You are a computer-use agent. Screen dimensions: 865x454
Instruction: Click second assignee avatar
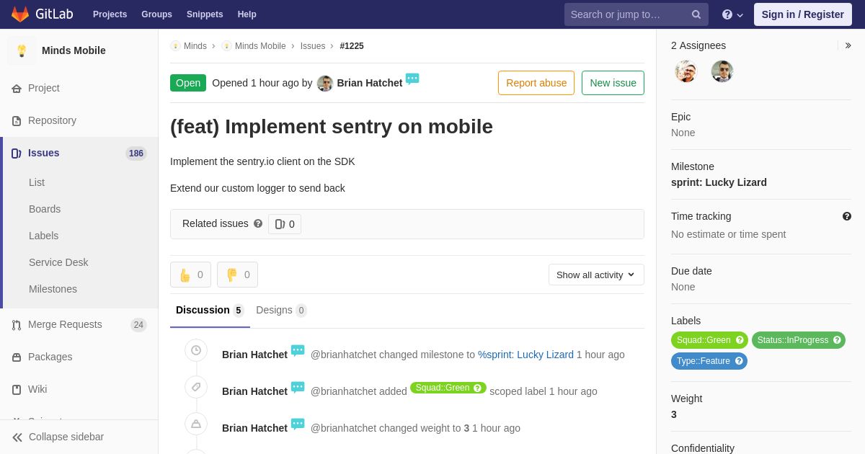[x=722, y=71]
